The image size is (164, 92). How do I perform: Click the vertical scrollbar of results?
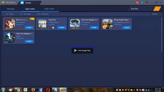click(162, 34)
